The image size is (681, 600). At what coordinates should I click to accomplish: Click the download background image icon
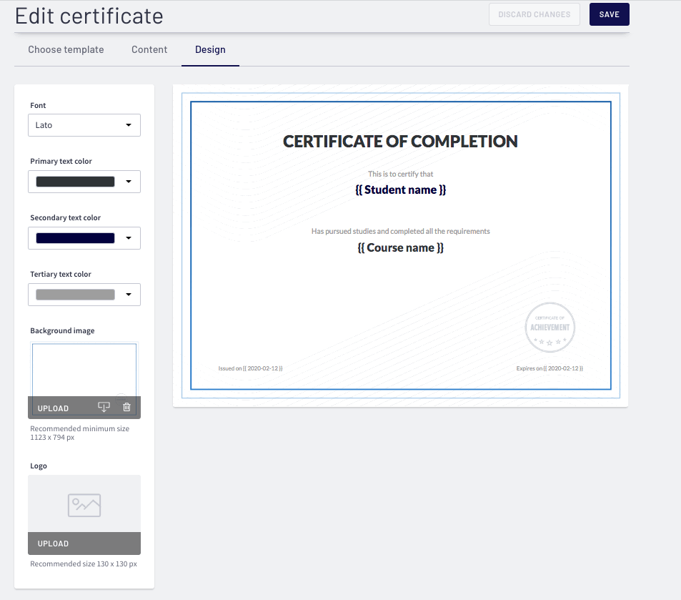pyautogui.click(x=104, y=407)
